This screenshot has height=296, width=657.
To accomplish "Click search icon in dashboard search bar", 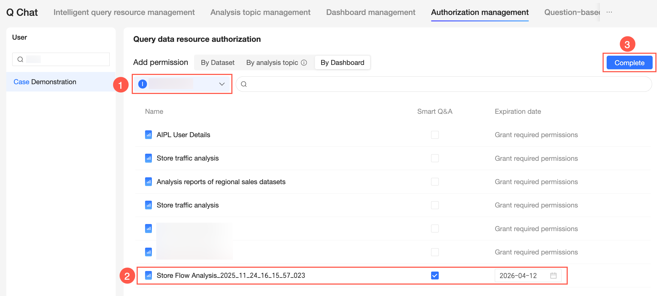I will [244, 84].
